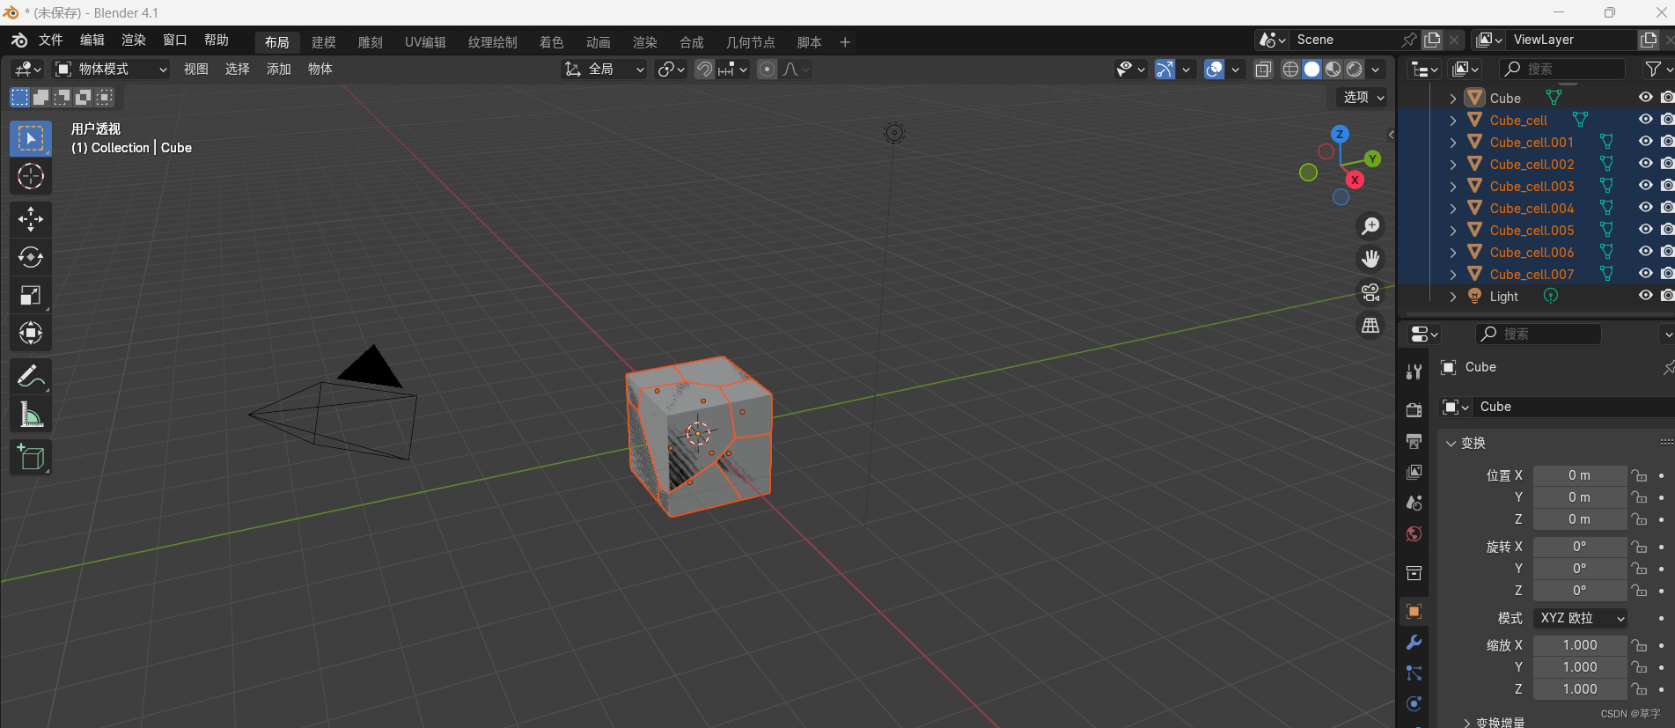Screen dimensions: 1675x728
Task: Select the Box Select tool
Action: [x=31, y=139]
